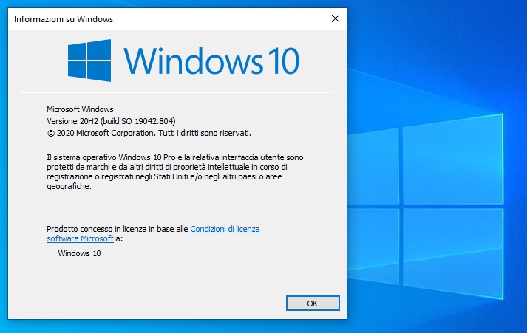Viewport: 527px width, 333px height.
Task: Close the Informazioni su Windows dialog
Action: click(336, 18)
